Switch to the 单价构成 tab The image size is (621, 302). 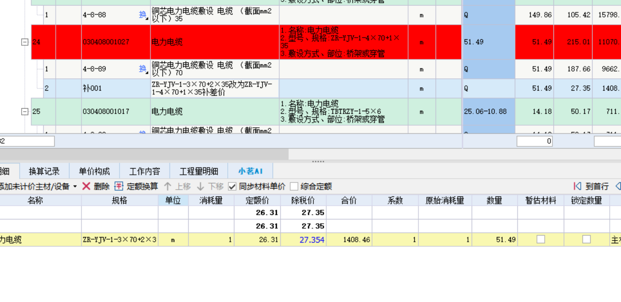pyautogui.click(x=94, y=171)
